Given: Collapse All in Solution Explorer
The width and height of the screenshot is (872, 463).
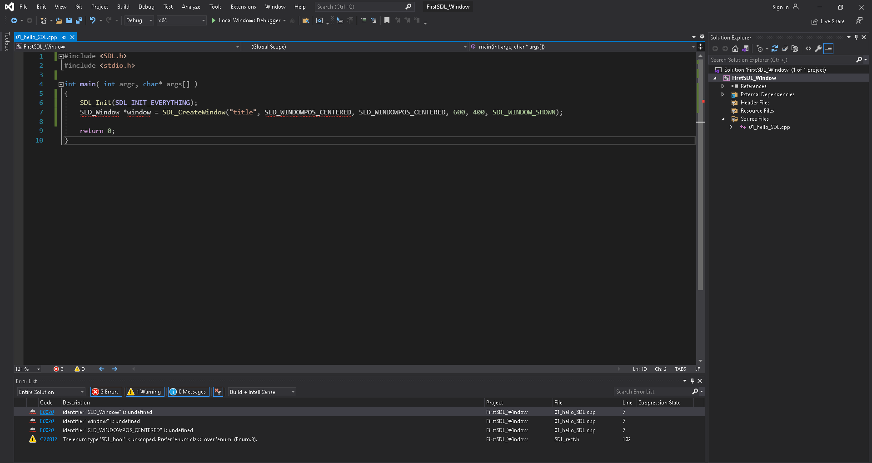Looking at the screenshot, I should (x=785, y=49).
